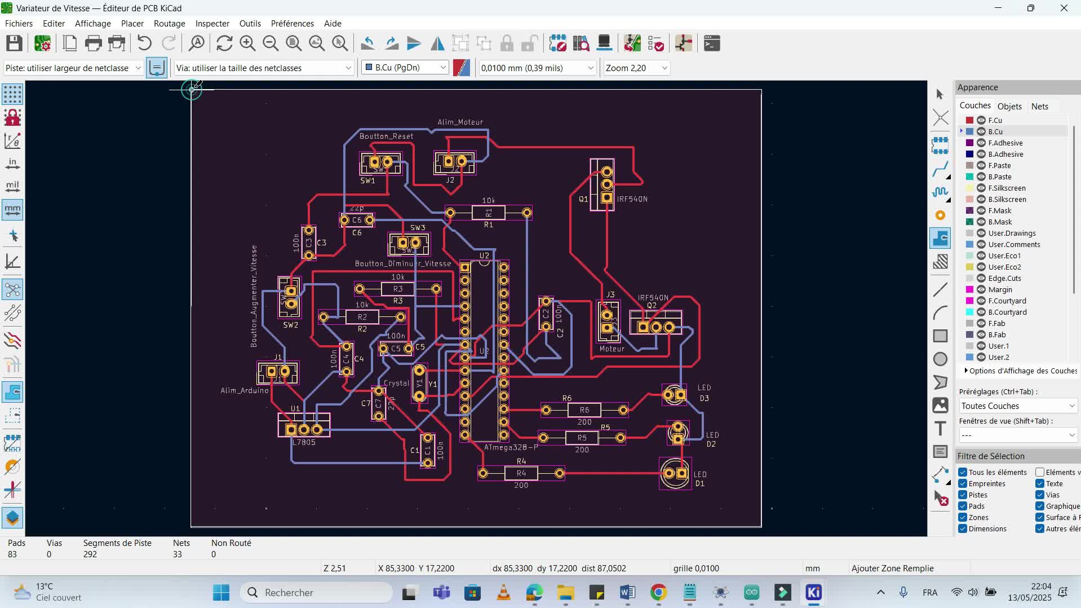Open the Inspecter menu
Screen dimensions: 1081x608
pos(212,24)
